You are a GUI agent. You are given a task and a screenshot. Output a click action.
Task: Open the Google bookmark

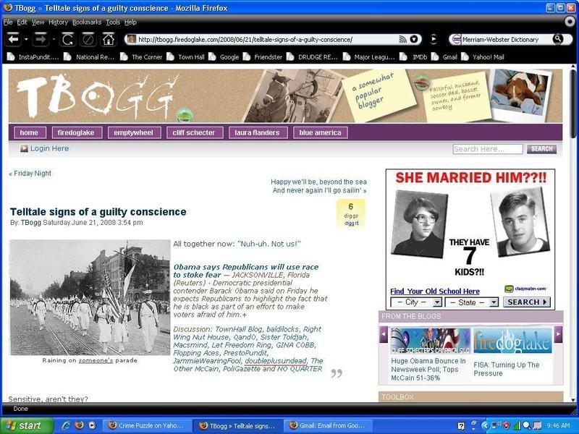[x=224, y=57]
